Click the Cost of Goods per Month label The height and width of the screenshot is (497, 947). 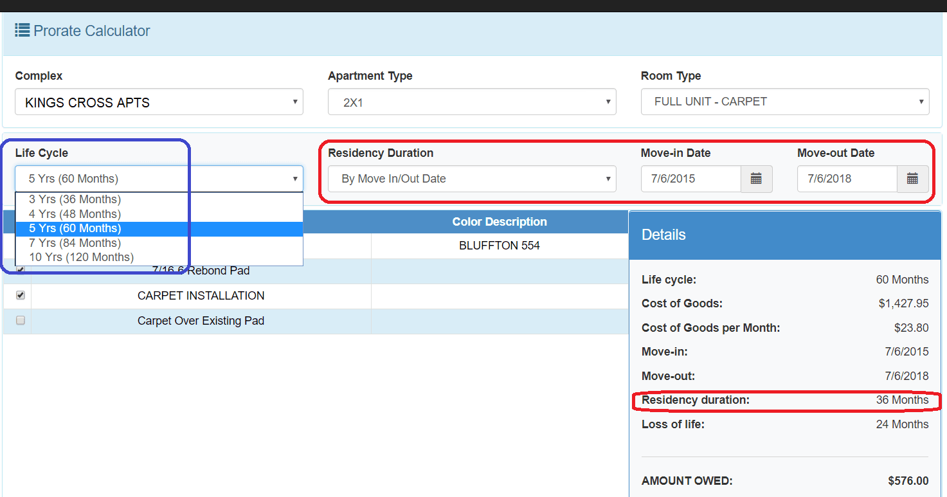point(710,328)
